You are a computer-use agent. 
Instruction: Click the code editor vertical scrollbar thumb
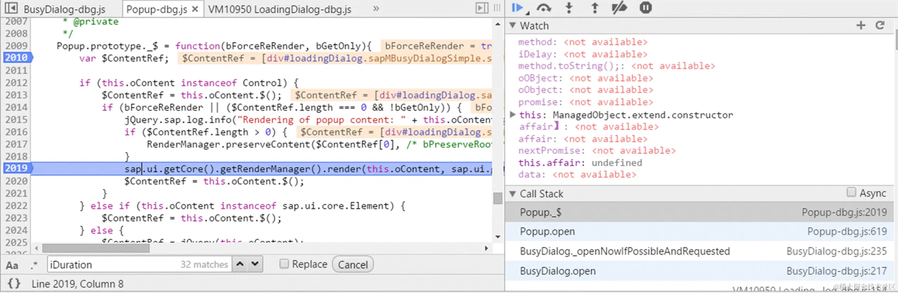click(x=498, y=198)
